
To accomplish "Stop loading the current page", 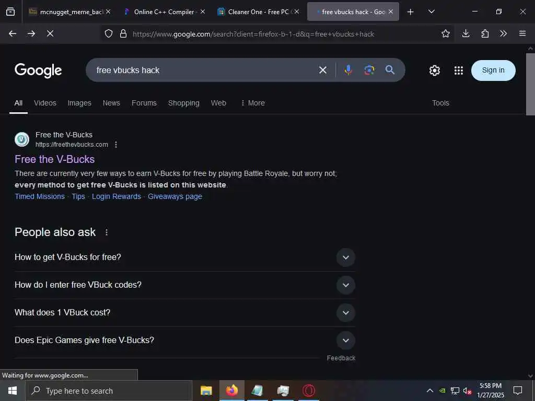I will 50,33.
